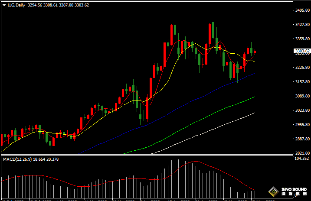Click the MACD scale value 104.352
This screenshot has height=201, width=311.
coord(301,159)
